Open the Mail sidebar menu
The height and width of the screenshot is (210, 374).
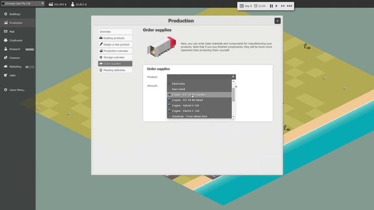[18, 32]
